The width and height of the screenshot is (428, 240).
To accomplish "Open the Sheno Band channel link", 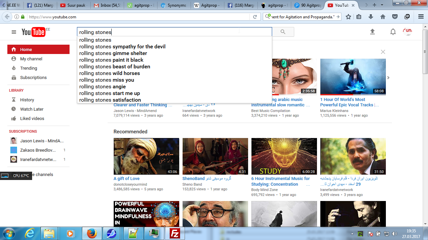I will [192, 184].
